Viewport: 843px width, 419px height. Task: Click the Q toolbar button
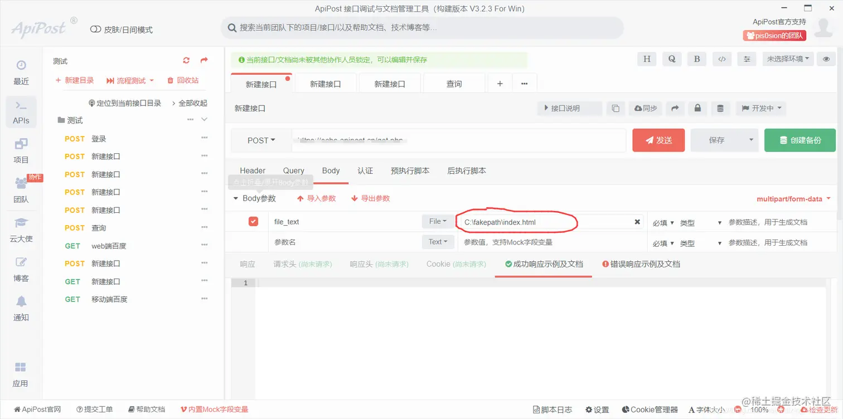(x=672, y=59)
